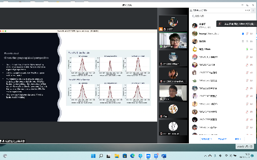Screen dimensions: 257x160
Task: Open File Explorer from the taskbar
Action: (x=117, y=156)
